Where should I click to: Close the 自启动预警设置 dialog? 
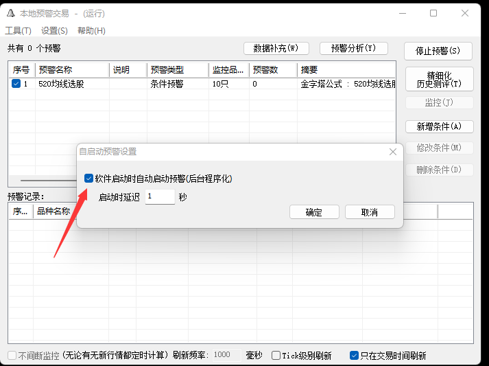tap(393, 152)
